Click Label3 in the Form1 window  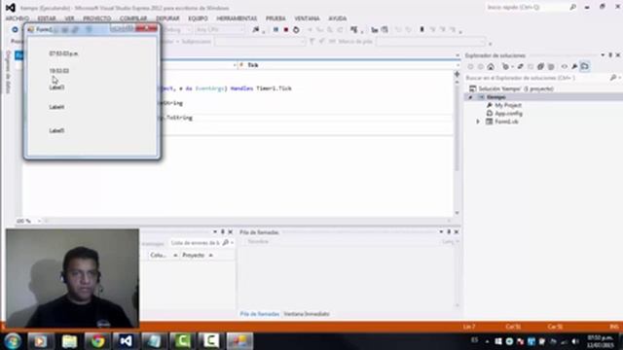tap(56, 87)
